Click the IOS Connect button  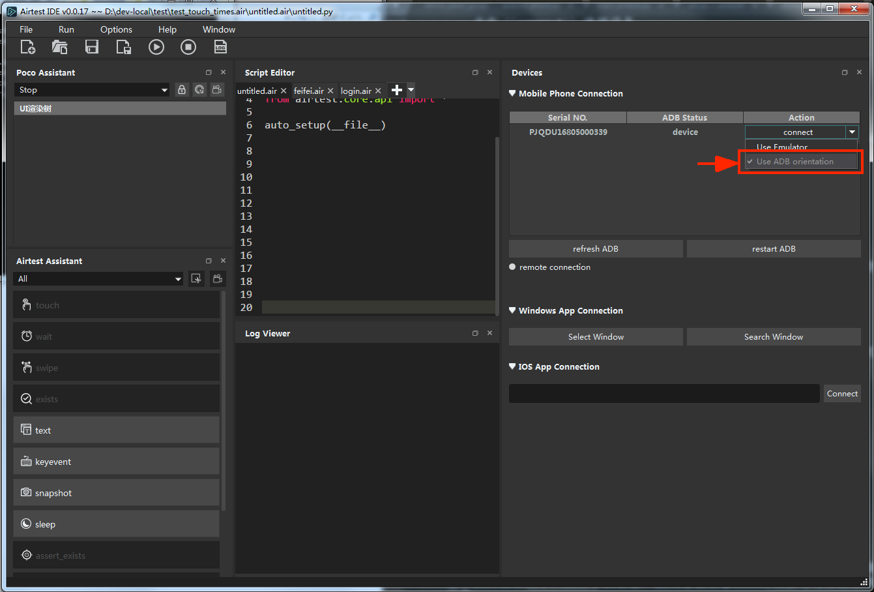point(842,393)
